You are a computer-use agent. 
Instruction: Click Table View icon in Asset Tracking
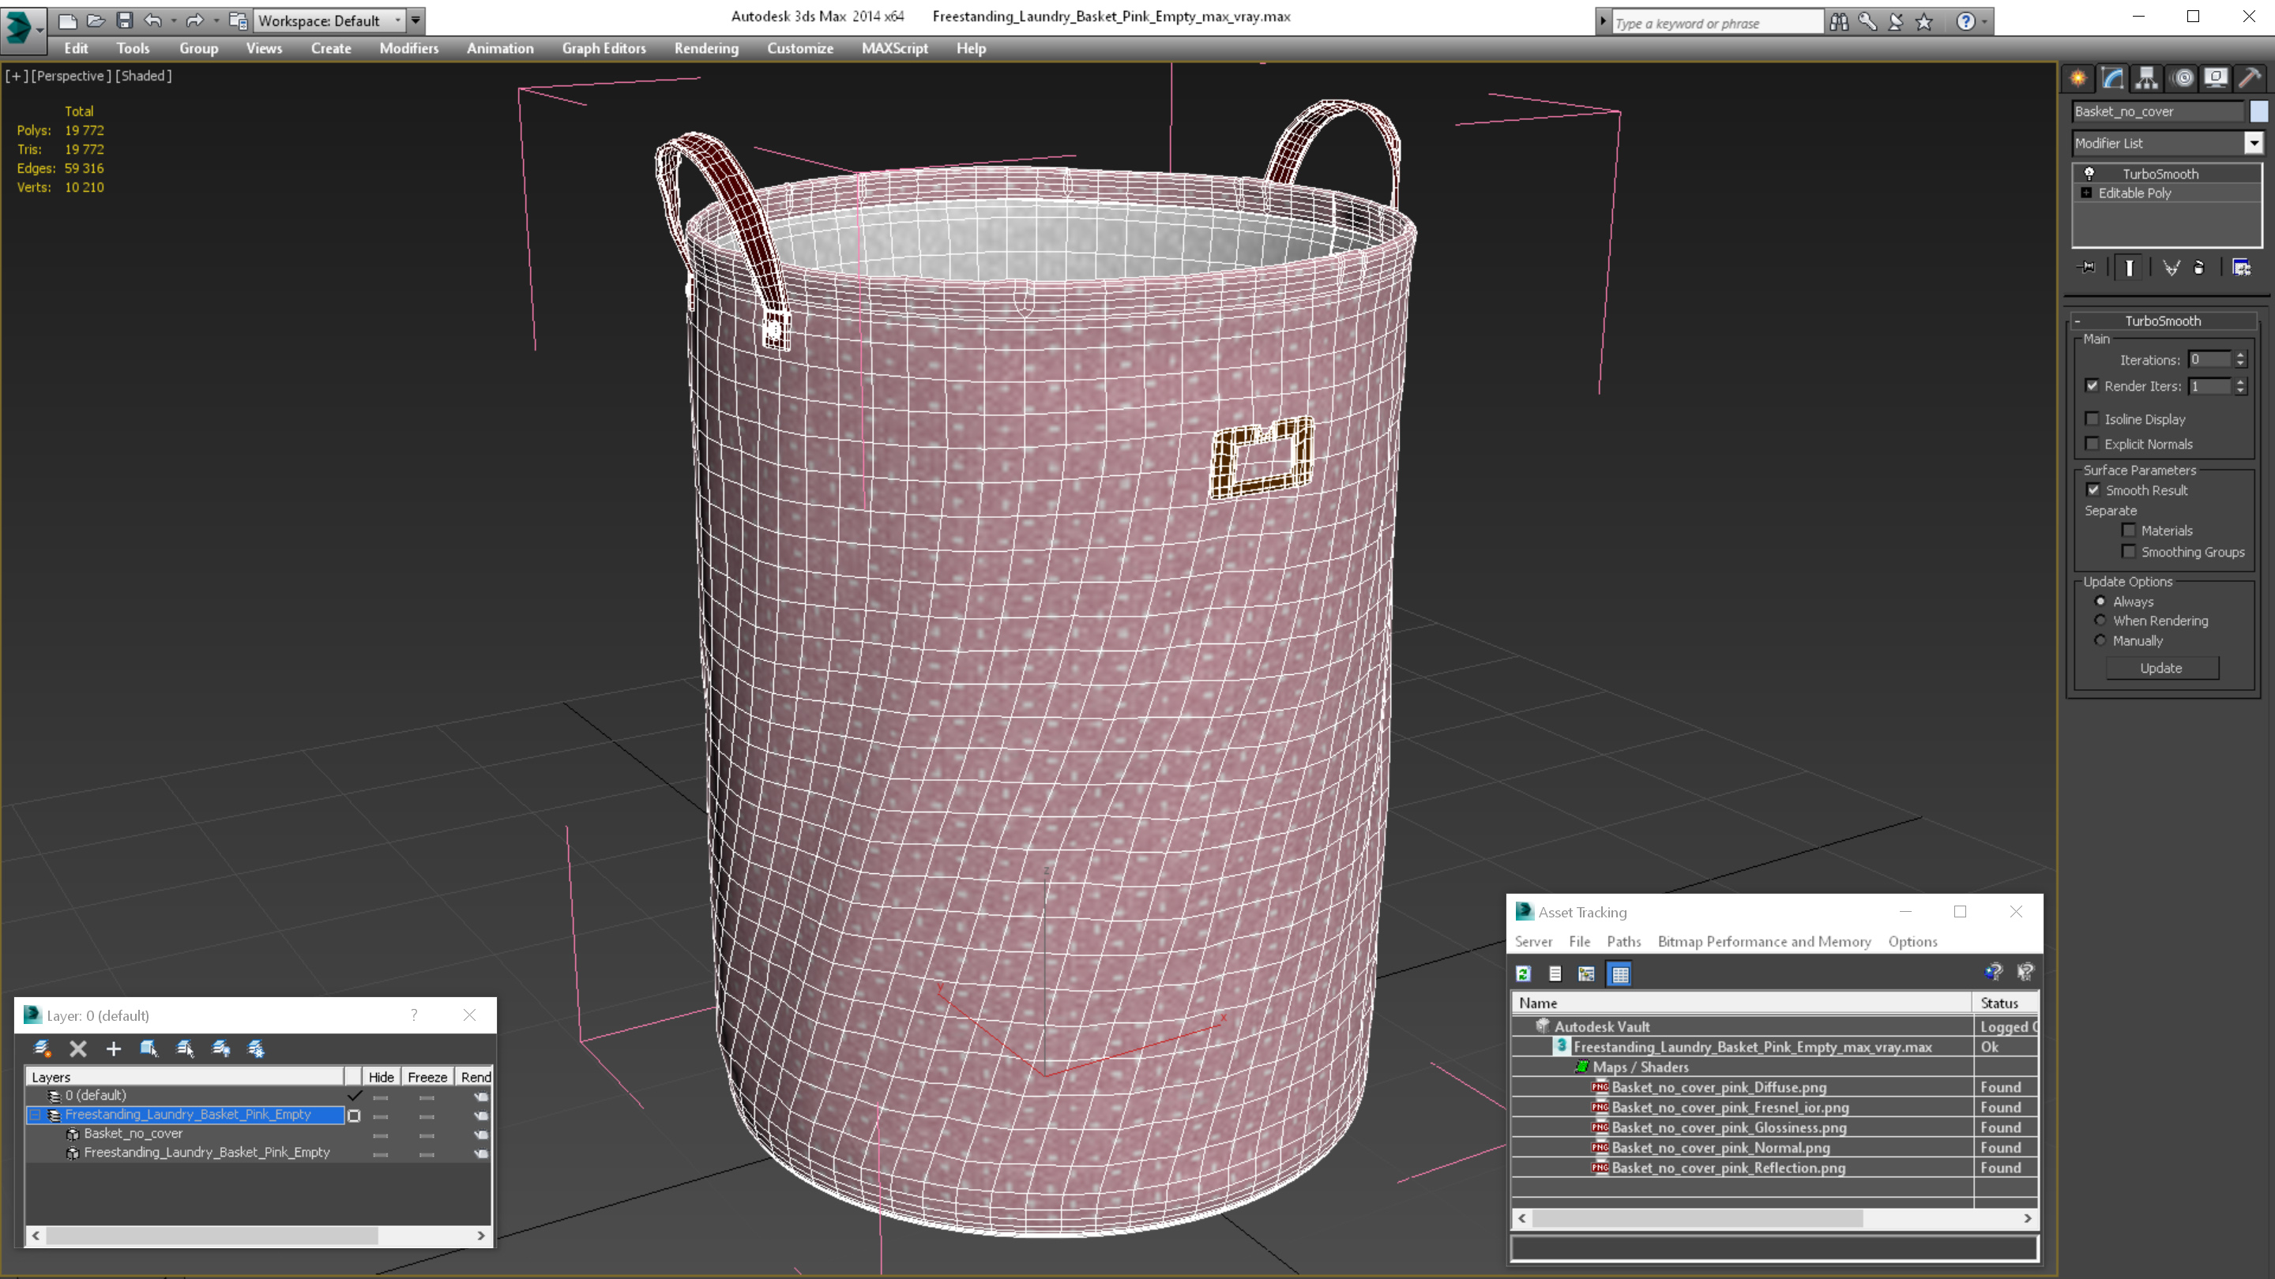(1619, 973)
